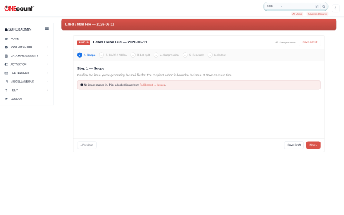Click the Save & Exit button

pos(310,42)
